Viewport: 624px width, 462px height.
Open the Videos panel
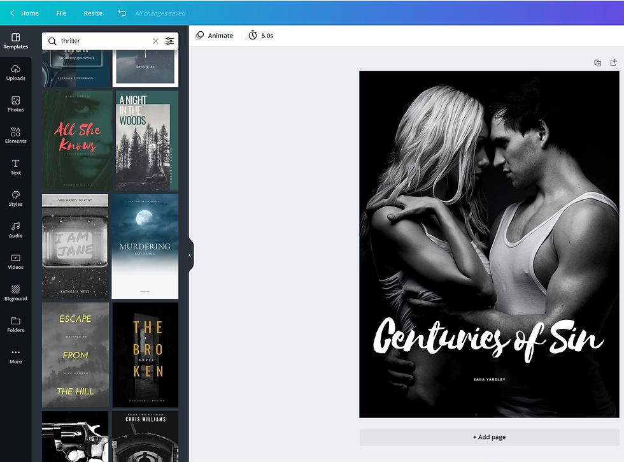click(15, 261)
